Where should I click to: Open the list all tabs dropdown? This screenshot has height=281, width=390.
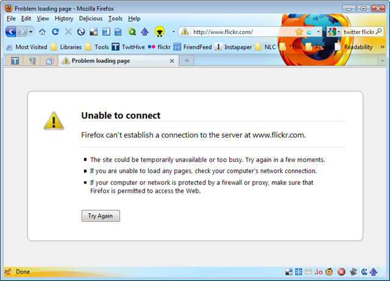382,60
